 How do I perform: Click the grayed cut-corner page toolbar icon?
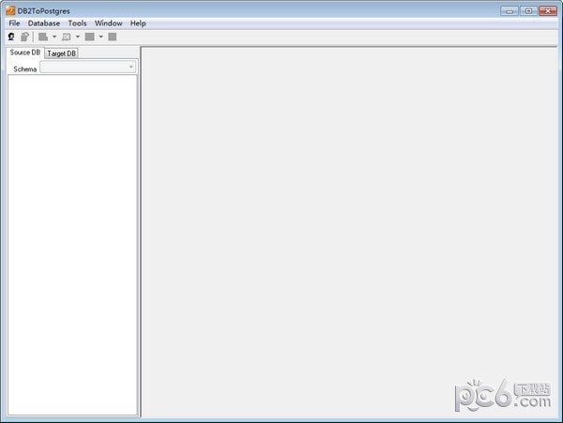pyautogui.click(x=43, y=37)
